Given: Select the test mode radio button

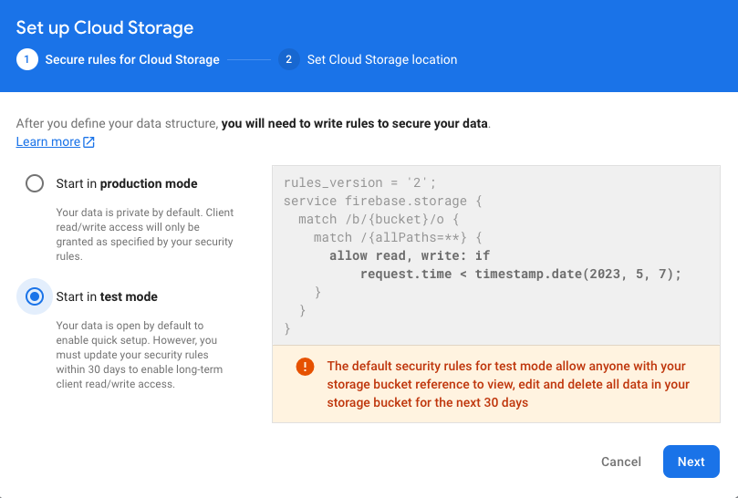Looking at the screenshot, I should pyautogui.click(x=35, y=296).
